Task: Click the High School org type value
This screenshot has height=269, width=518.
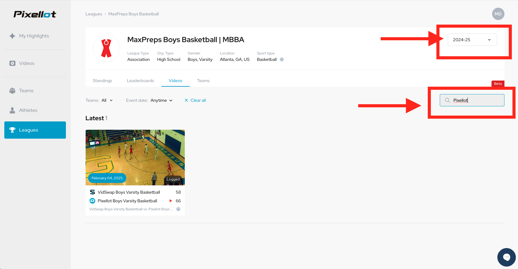Action: pos(169,59)
